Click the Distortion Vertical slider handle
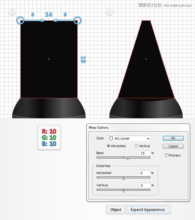195x220 pixels. pyautogui.click(x=123, y=191)
